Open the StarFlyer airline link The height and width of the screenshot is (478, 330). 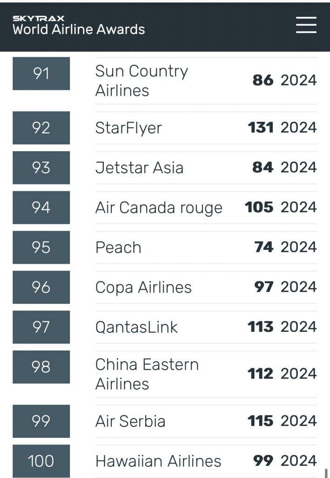(128, 128)
